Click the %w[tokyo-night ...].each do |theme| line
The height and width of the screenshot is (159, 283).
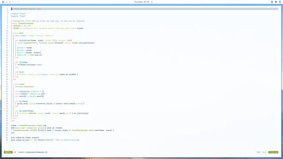click(x=37, y=128)
